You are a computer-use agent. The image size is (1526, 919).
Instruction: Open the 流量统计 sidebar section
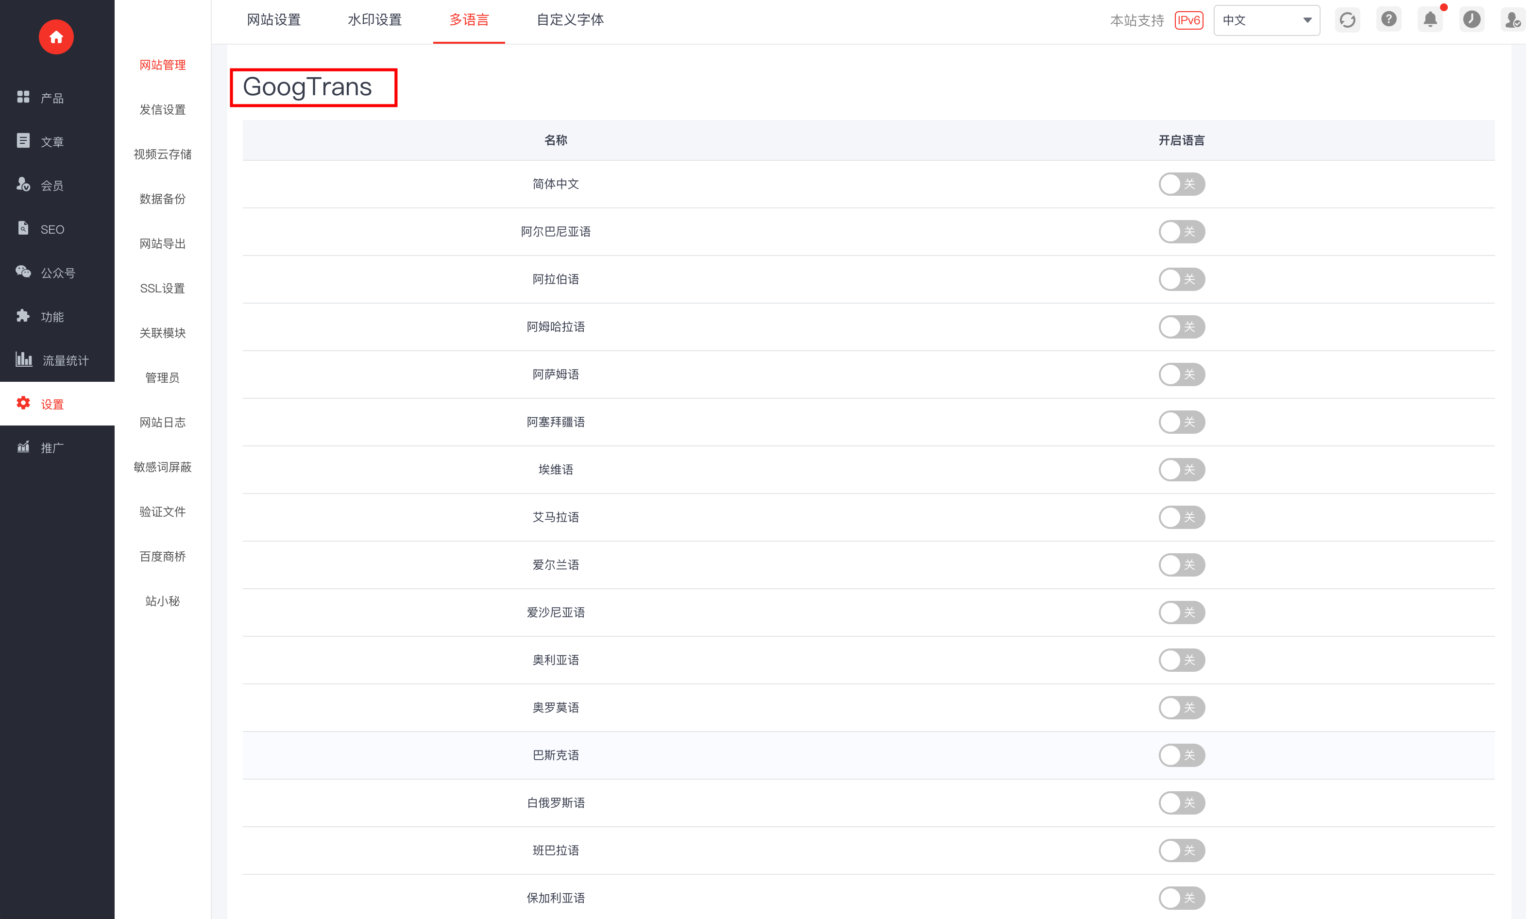pyautogui.click(x=57, y=360)
